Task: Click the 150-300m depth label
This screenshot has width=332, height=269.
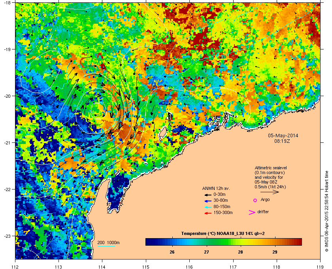Action: tap(223, 212)
